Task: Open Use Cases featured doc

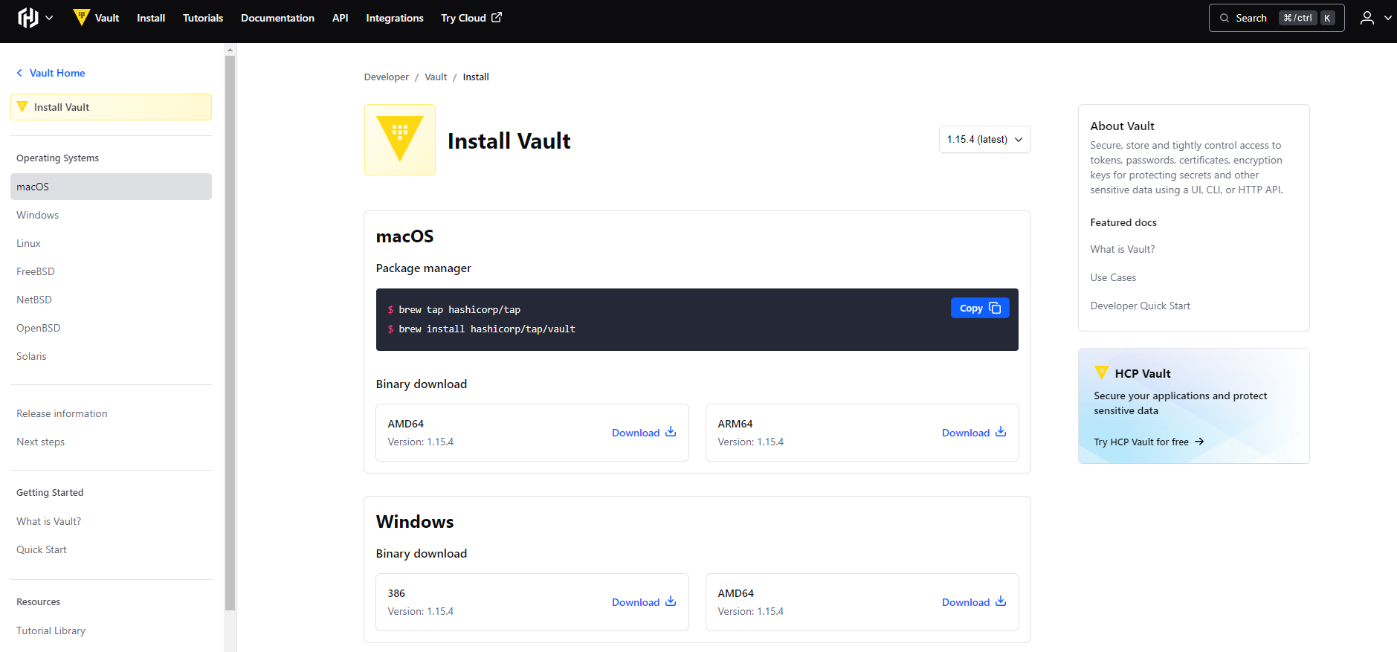Action: (x=1113, y=277)
